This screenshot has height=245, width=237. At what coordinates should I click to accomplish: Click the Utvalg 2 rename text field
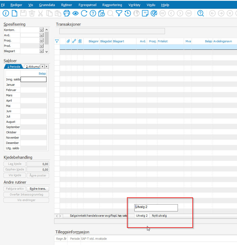[x=156, y=208]
